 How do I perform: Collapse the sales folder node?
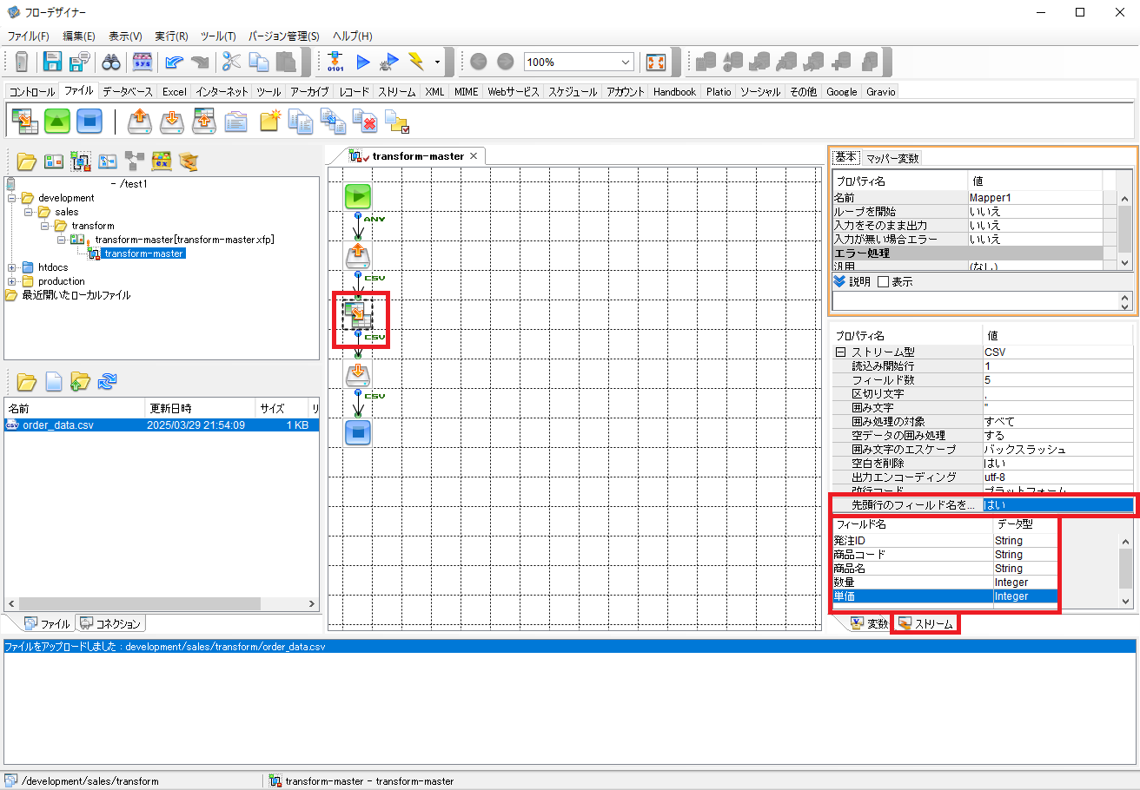29,212
